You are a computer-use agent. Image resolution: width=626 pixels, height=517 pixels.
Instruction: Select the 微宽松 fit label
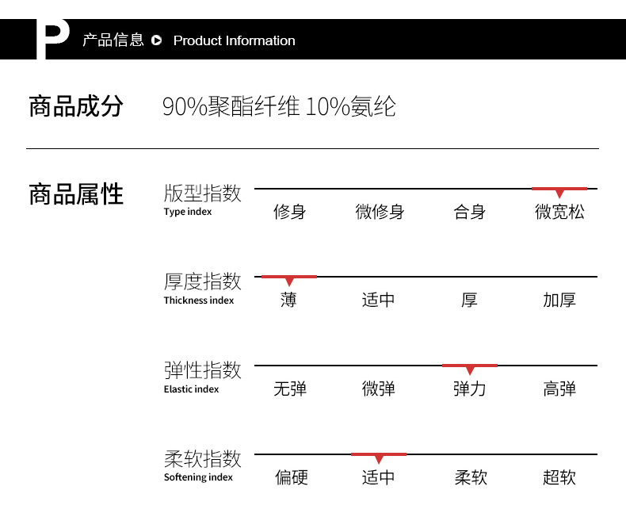559,212
